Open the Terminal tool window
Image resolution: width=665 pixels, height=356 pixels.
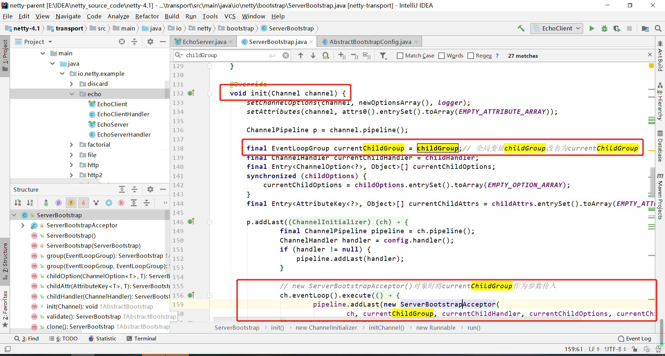pos(141,338)
